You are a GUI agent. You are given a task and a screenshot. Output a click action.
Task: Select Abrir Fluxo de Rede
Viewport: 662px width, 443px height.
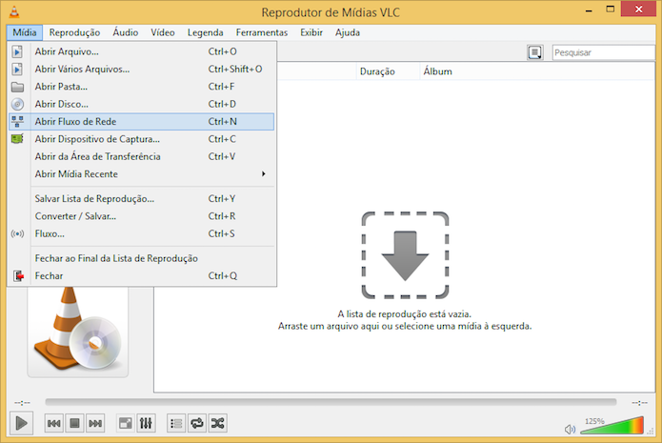click(141, 122)
